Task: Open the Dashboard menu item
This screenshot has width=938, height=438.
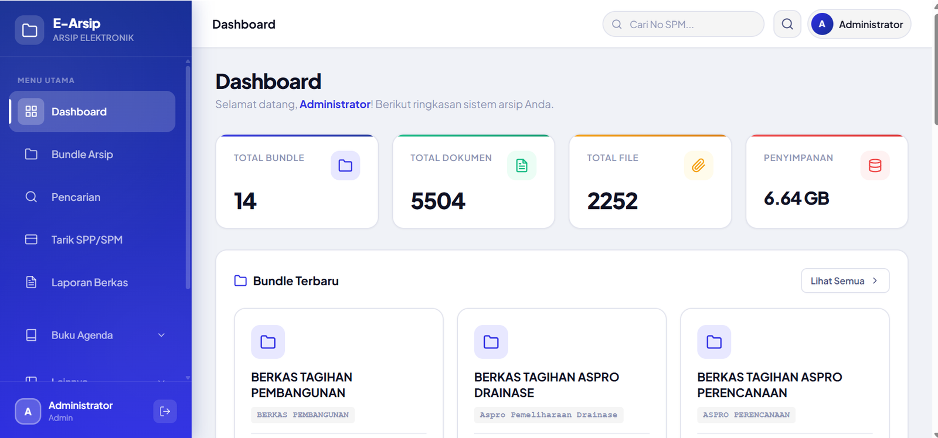Action: tap(92, 111)
